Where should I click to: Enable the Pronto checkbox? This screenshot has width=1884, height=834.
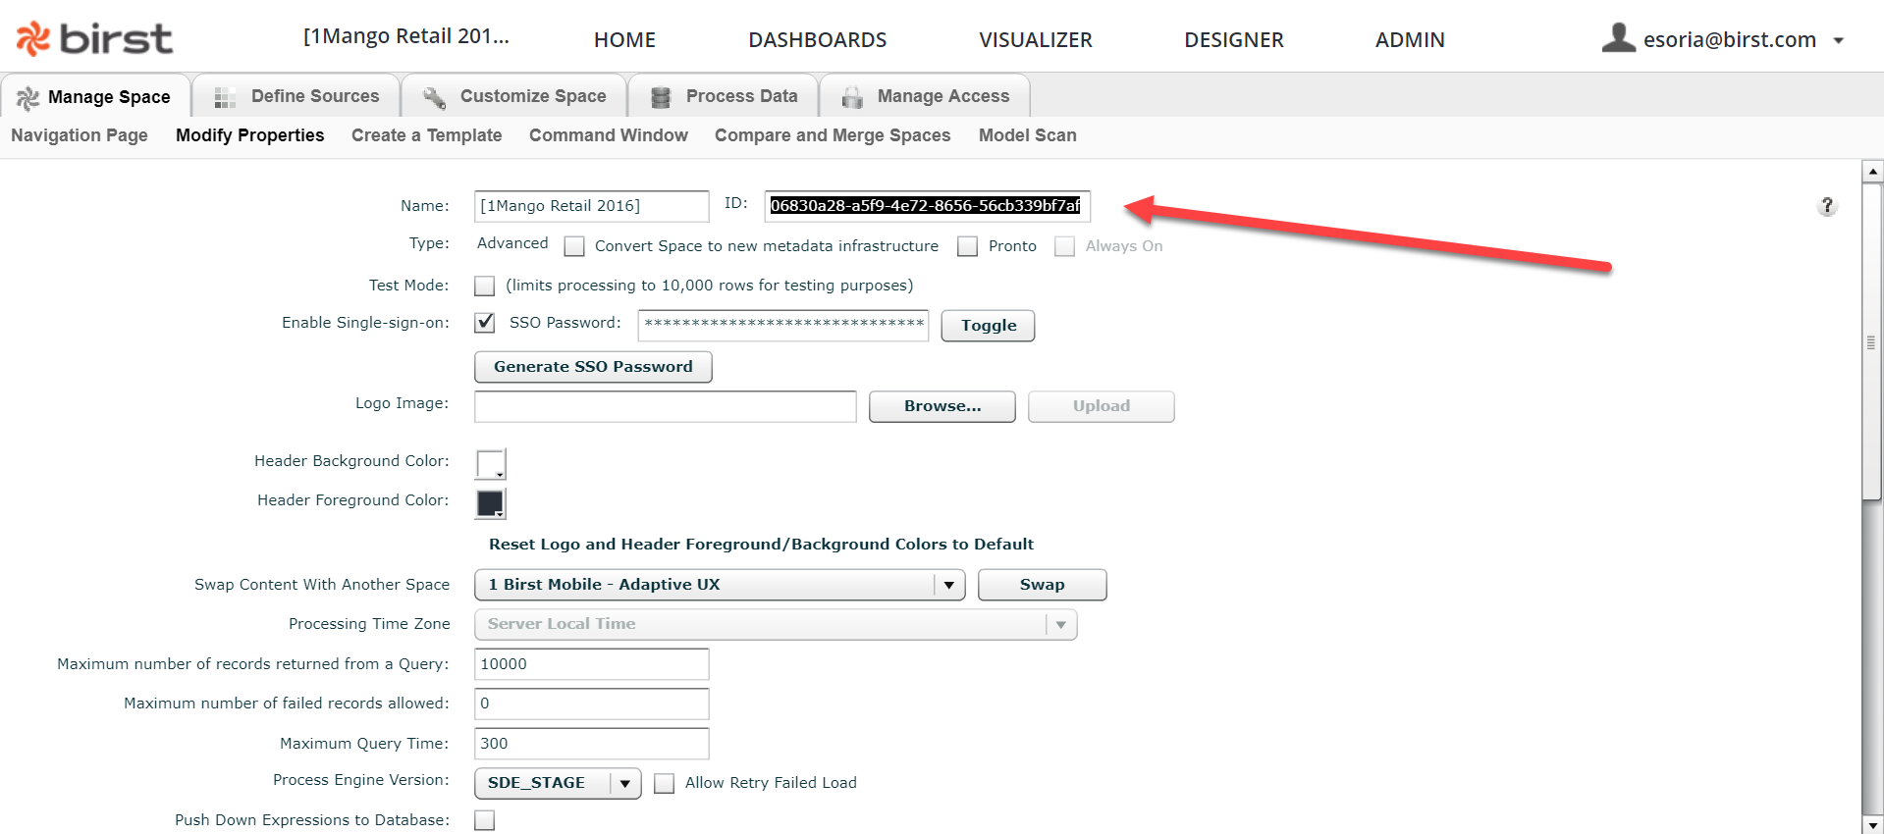coord(968,246)
